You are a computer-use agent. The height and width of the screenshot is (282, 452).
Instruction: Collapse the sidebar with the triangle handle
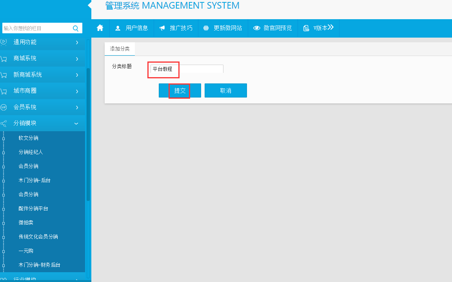(x=89, y=5)
